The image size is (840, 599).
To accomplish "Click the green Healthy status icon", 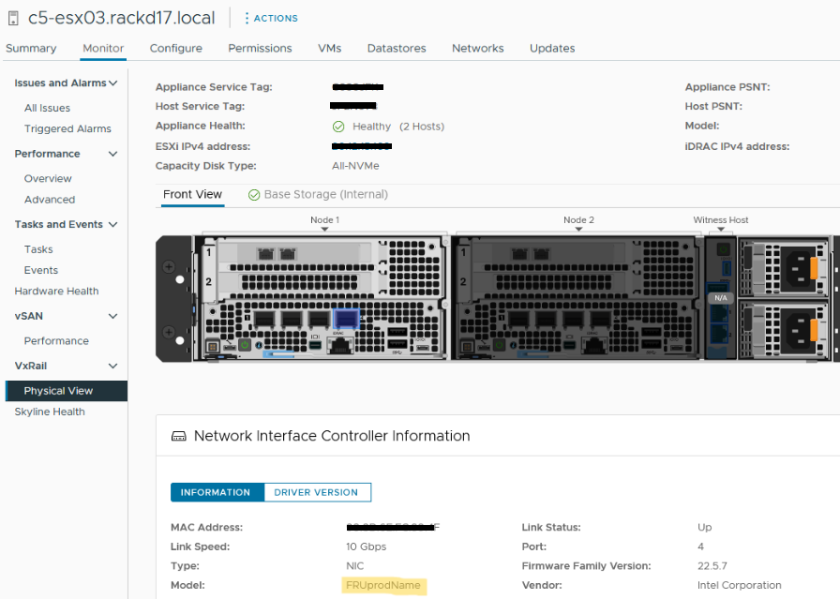I will pos(338,126).
